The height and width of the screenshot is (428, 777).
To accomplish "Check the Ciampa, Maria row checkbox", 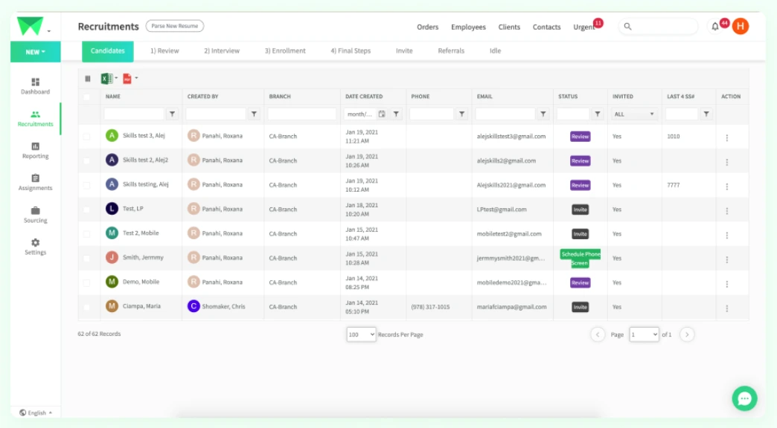I will 87,307.
